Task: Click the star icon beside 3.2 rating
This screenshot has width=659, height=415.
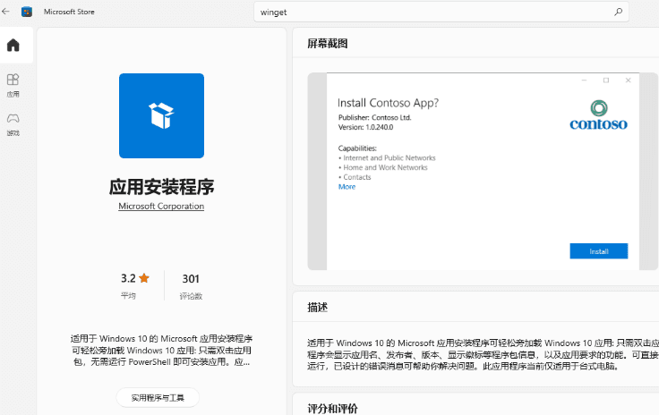Action: (x=144, y=278)
